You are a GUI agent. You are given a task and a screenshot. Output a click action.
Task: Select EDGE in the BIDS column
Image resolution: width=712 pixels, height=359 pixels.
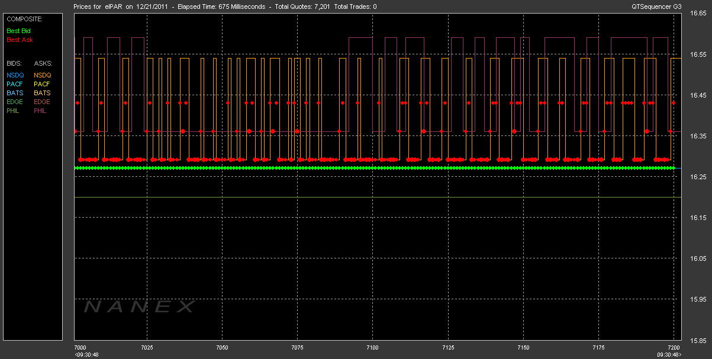click(x=15, y=102)
